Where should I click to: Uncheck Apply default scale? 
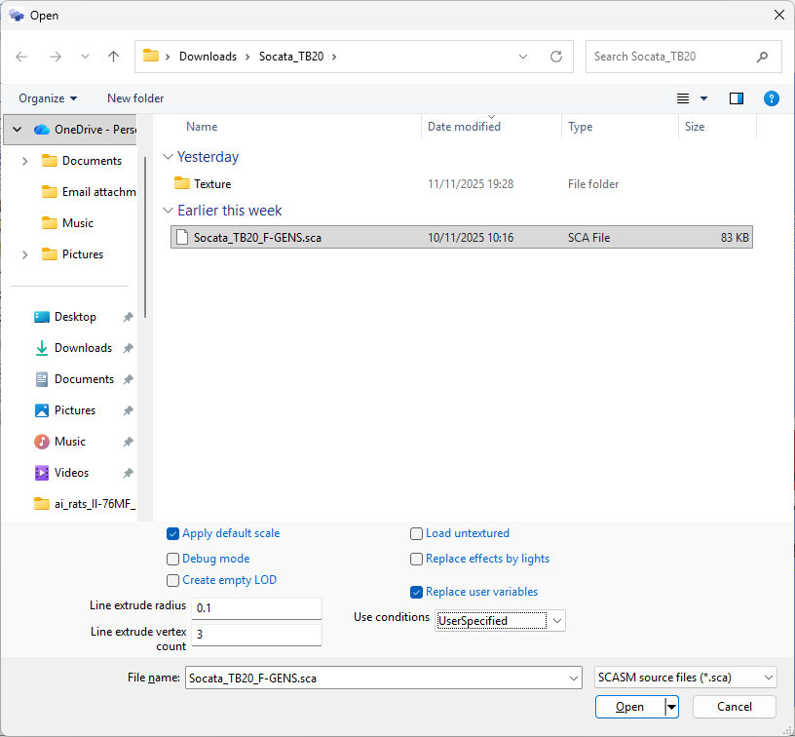(173, 533)
